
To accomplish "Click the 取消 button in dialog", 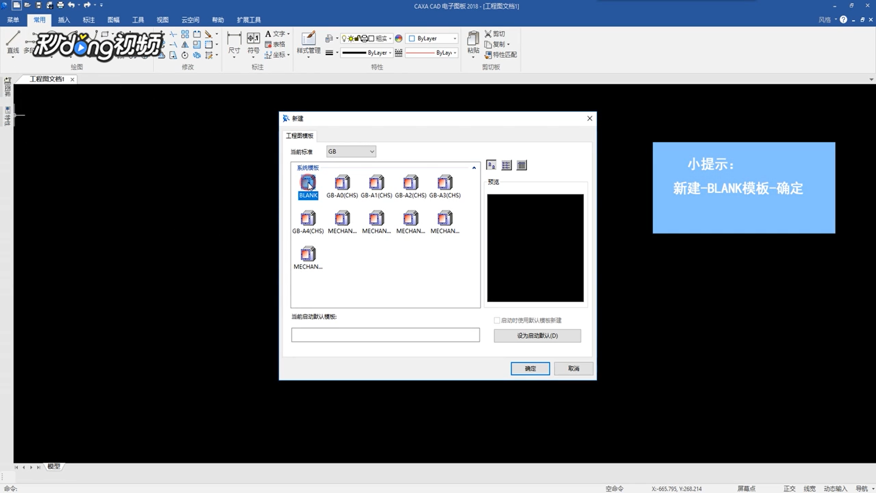I will coord(574,368).
